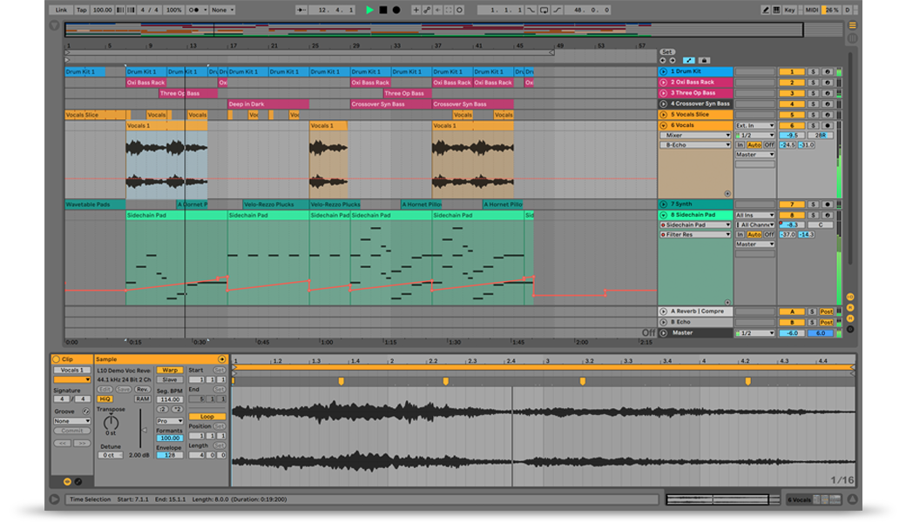Click the Transpose knob in Sample box

[x=111, y=424]
